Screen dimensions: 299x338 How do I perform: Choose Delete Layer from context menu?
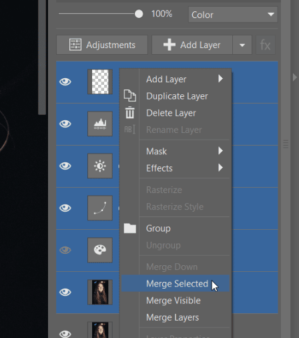pyautogui.click(x=176, y=113)
